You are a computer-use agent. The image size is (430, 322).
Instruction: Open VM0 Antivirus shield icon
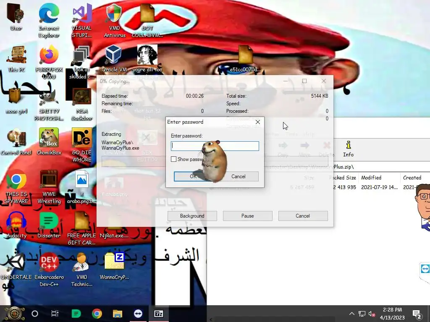tap(114, 20)
